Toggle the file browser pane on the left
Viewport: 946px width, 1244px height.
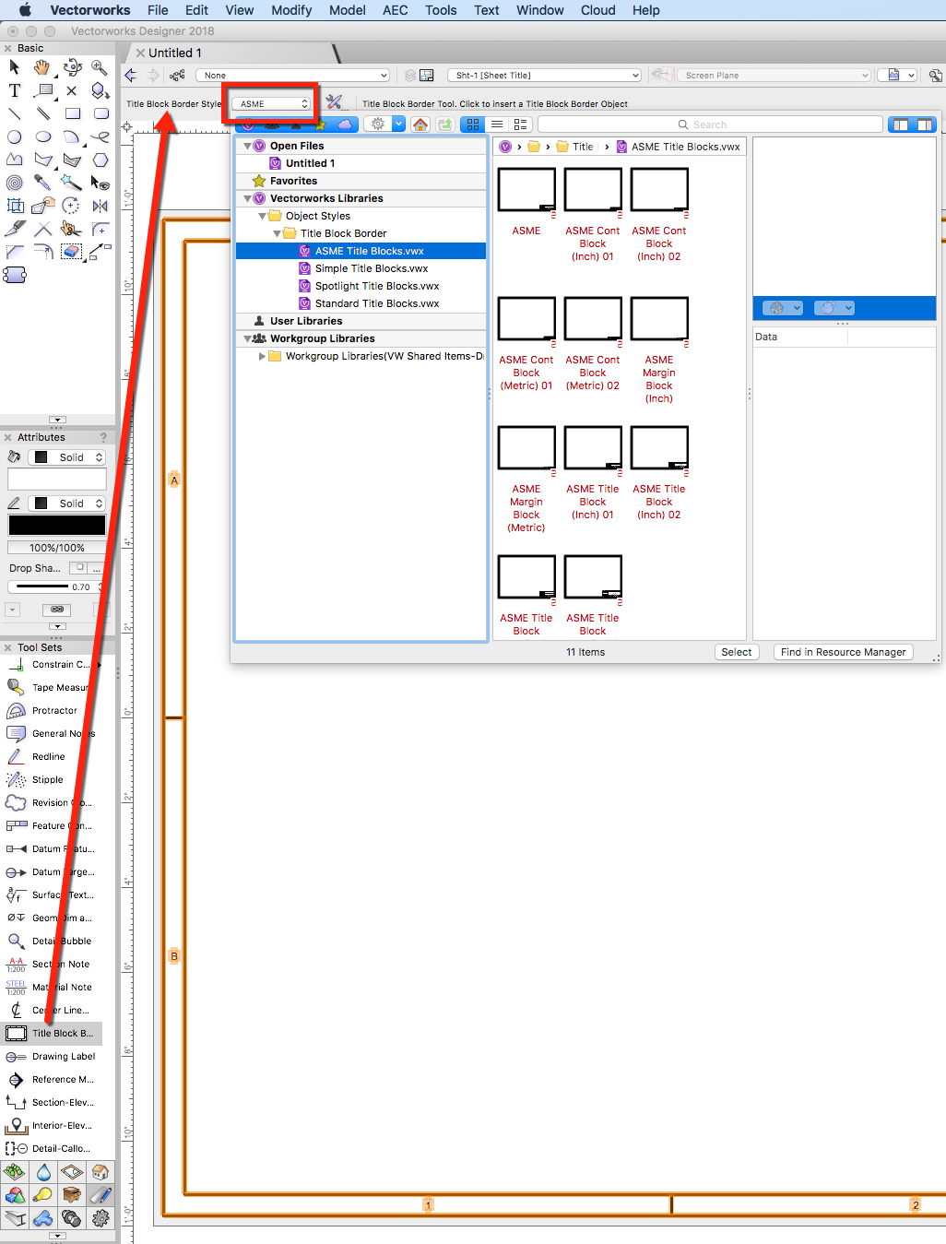(x=901, y=124)
